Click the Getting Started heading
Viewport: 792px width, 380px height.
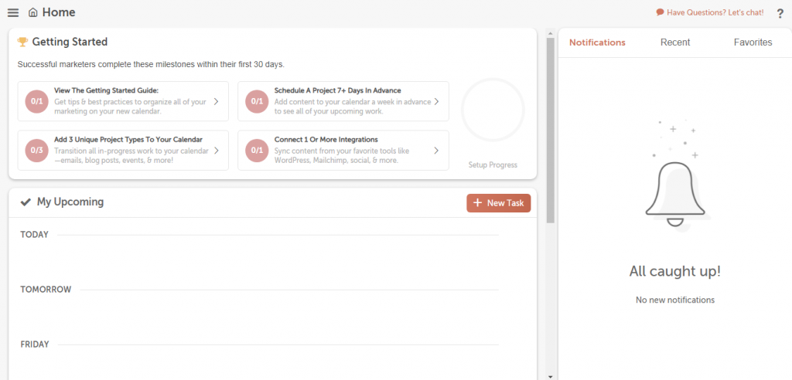[x=70, y=42]
